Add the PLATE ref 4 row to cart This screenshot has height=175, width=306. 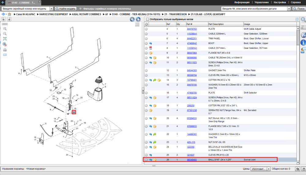146,29
